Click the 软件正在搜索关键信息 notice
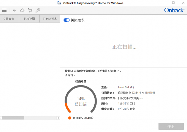The width and height of the screenshot is (187, 132). point(93,71)
